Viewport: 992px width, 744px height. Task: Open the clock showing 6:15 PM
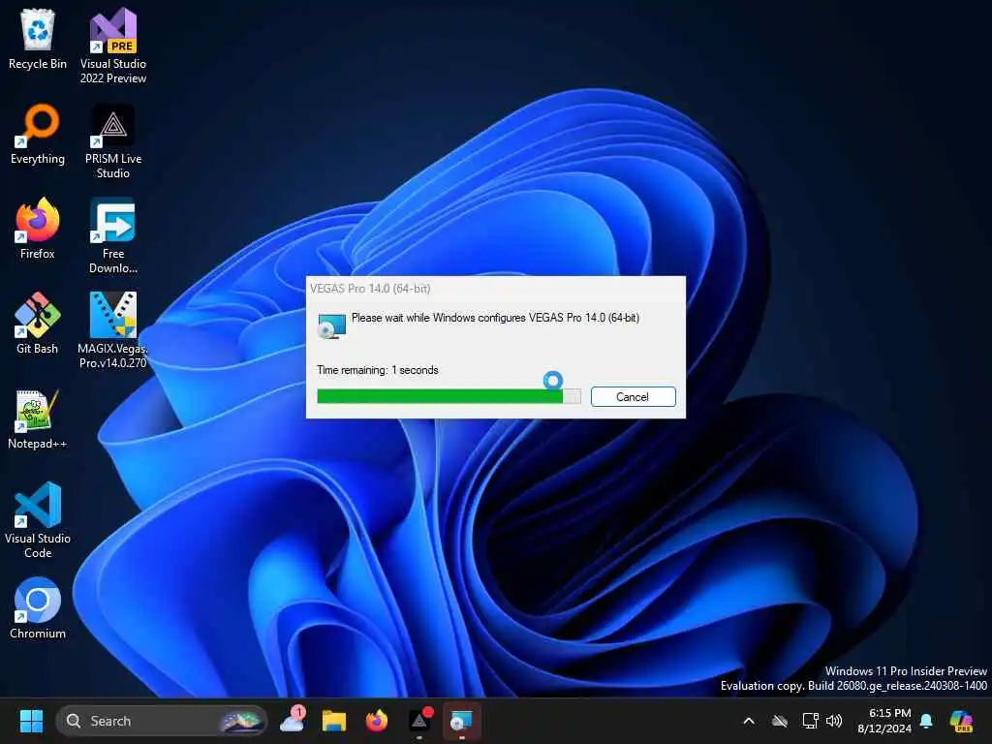(x=889, y=713)
